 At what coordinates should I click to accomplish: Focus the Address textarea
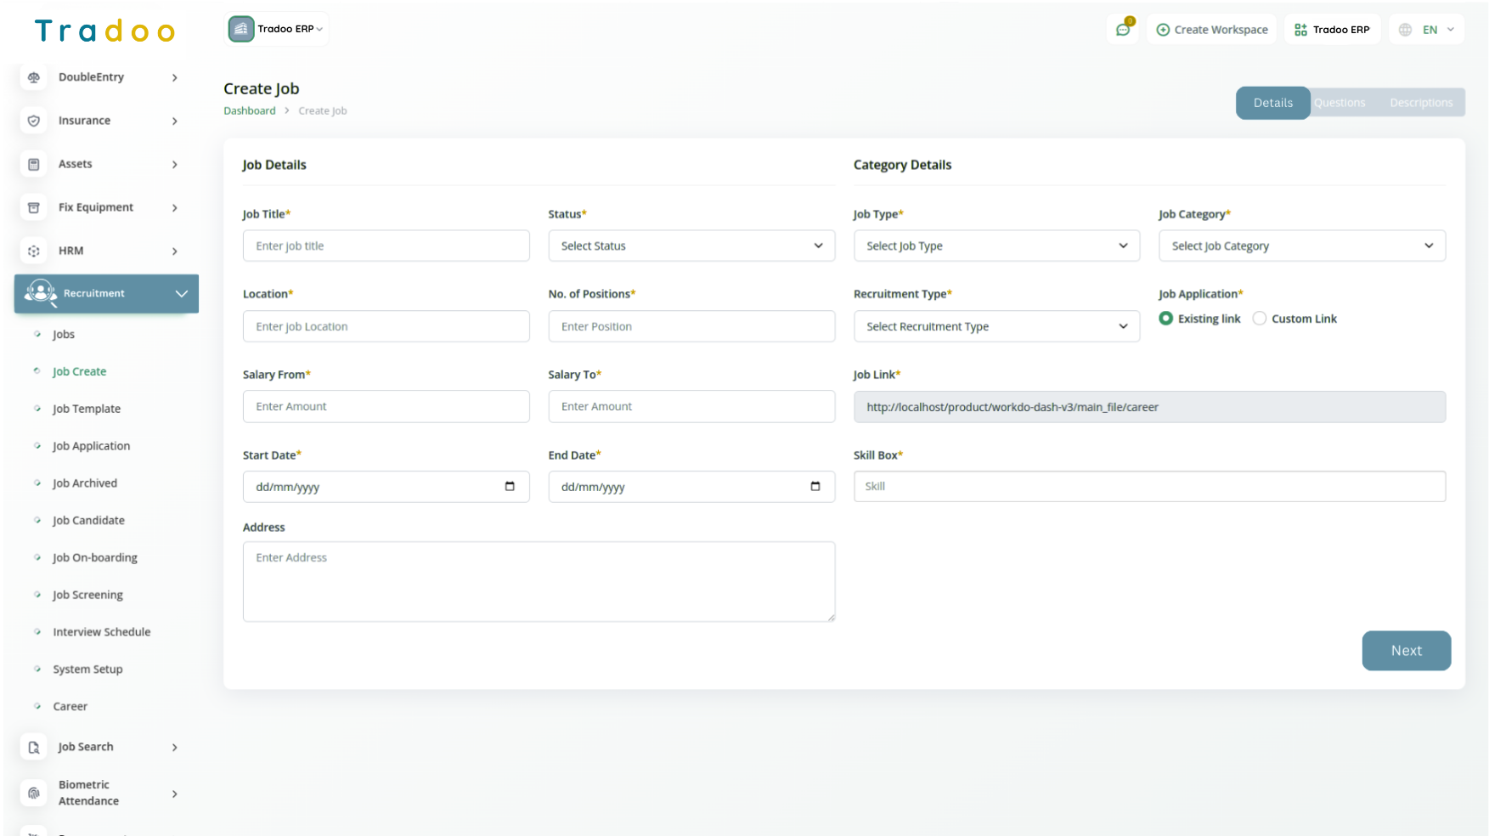point(539,582)
